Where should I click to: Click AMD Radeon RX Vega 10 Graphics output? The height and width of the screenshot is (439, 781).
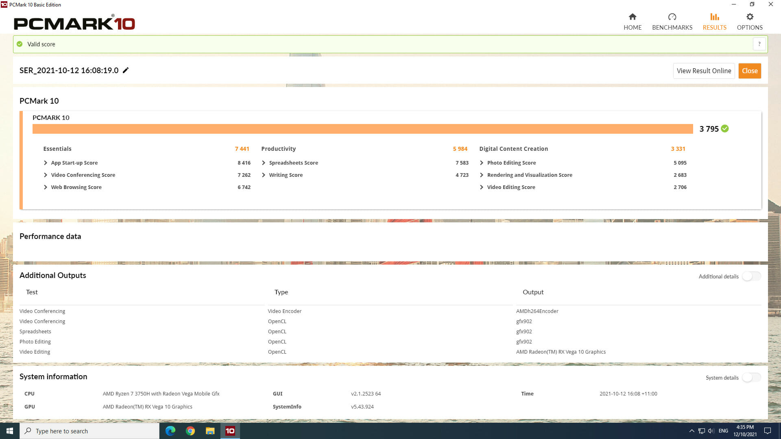point(561,352)
